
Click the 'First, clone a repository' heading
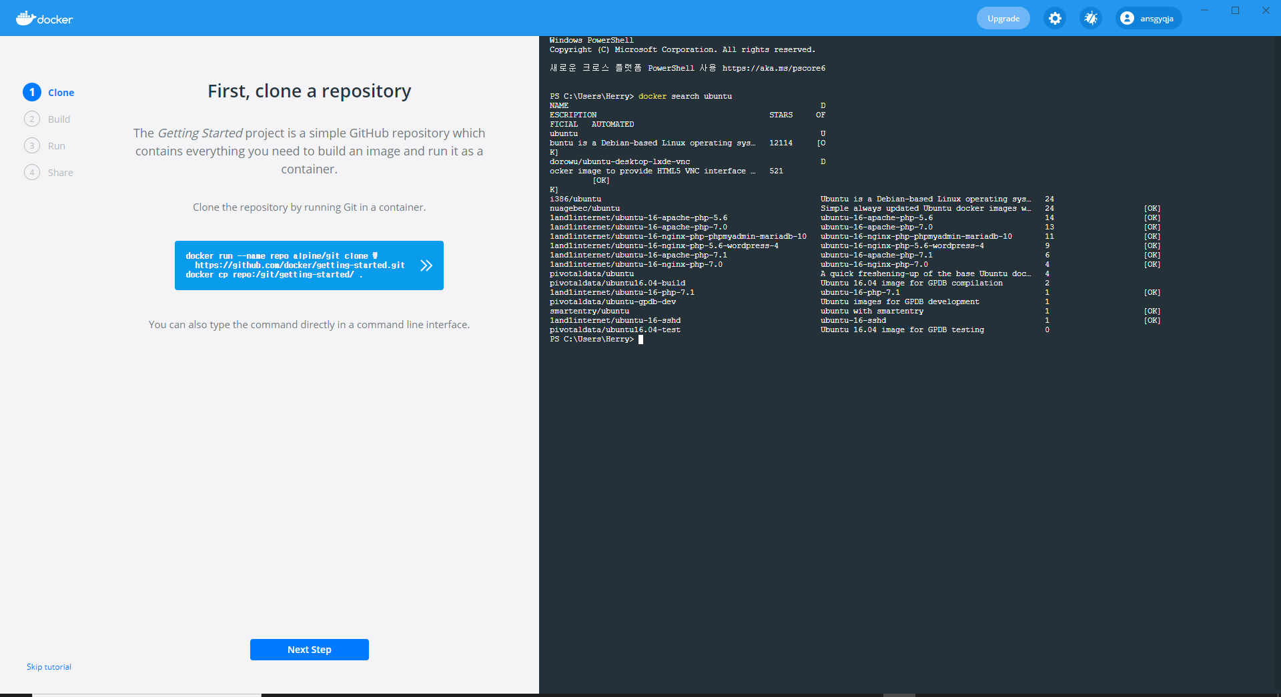point(309,91)
